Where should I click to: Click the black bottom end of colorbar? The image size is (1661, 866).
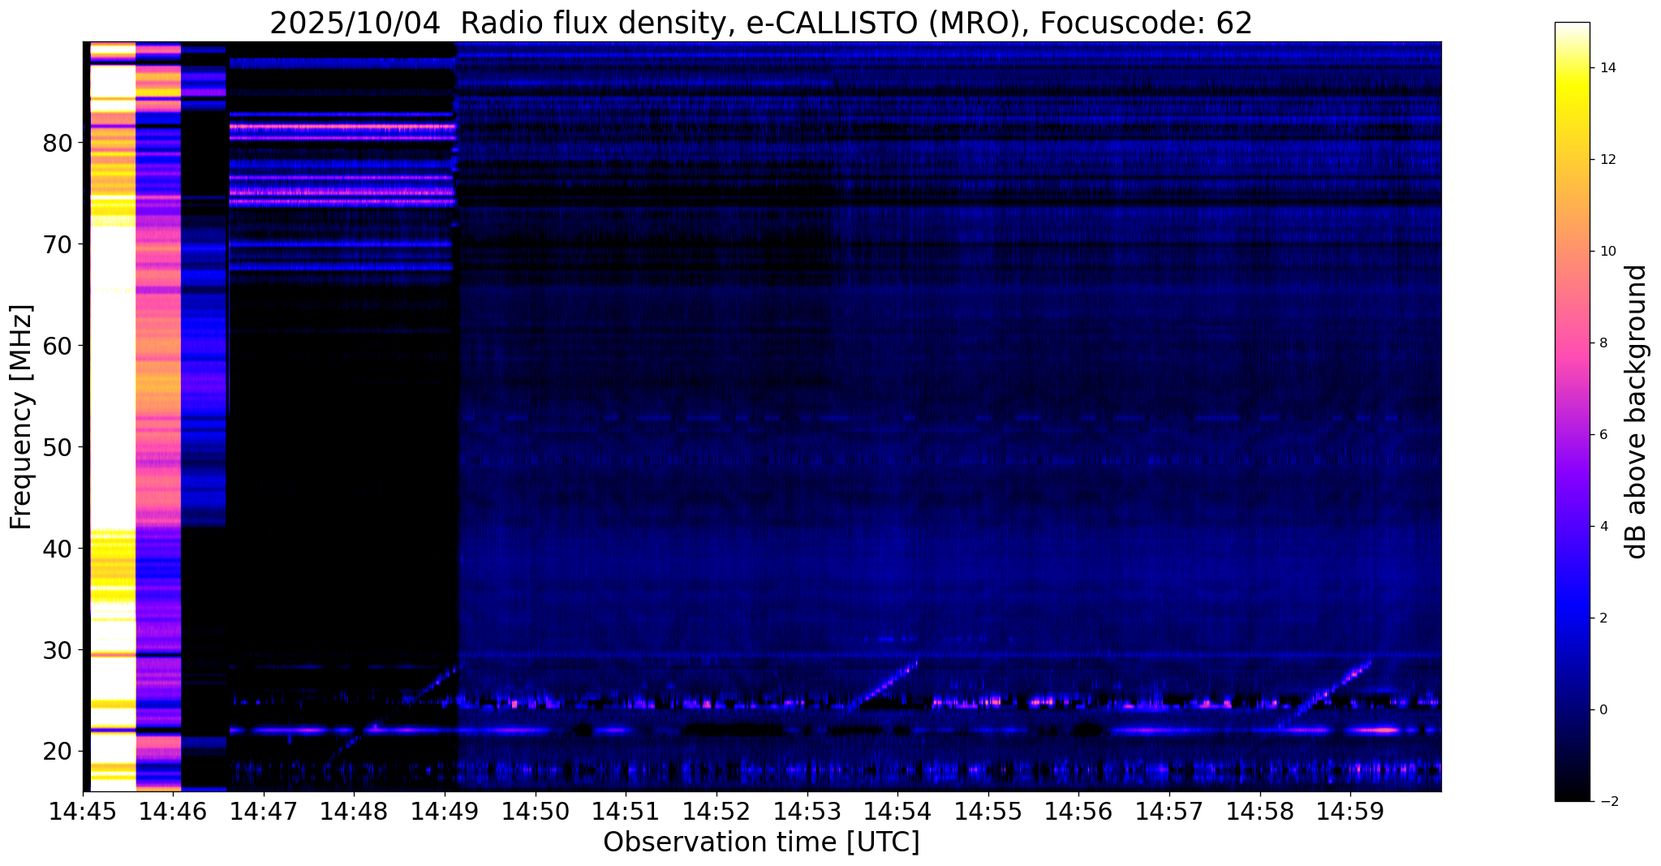tap(1572, 796)
